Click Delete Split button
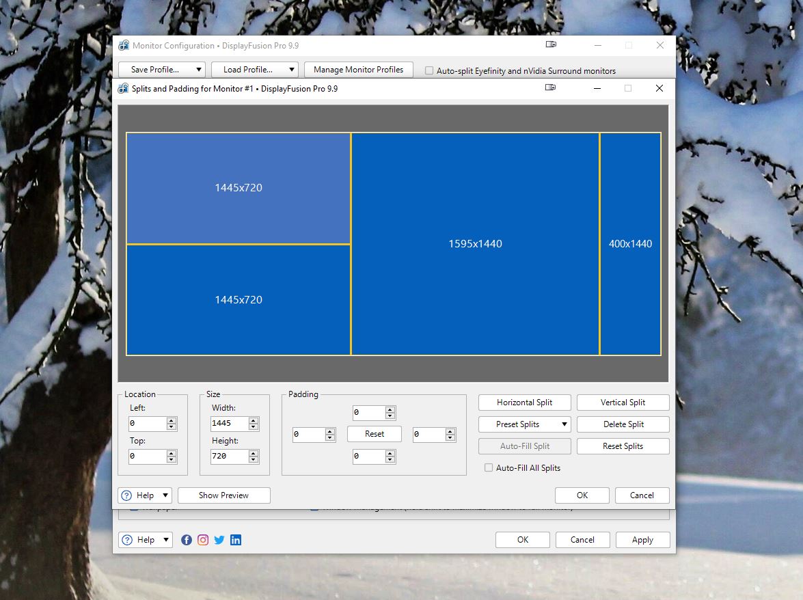Screen dimensions: 803x600 point(623,424)
